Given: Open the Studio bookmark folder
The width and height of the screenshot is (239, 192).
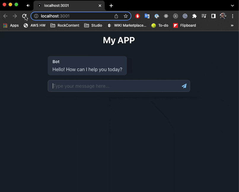Looking at the screenshot, I should click(93, 25).
